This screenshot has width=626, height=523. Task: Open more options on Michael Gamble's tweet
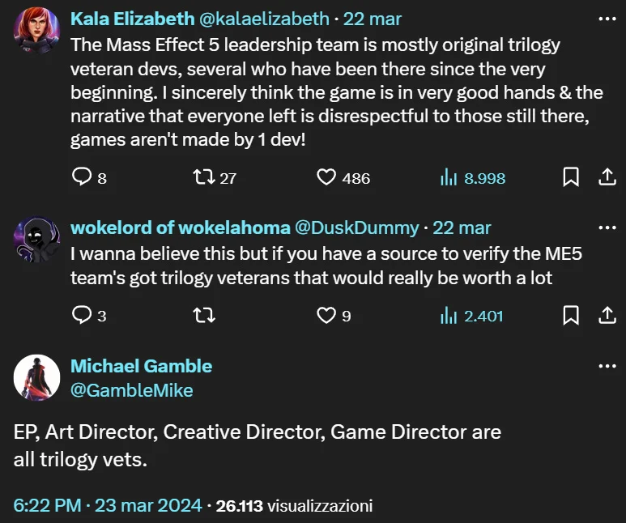pos(607,366)
